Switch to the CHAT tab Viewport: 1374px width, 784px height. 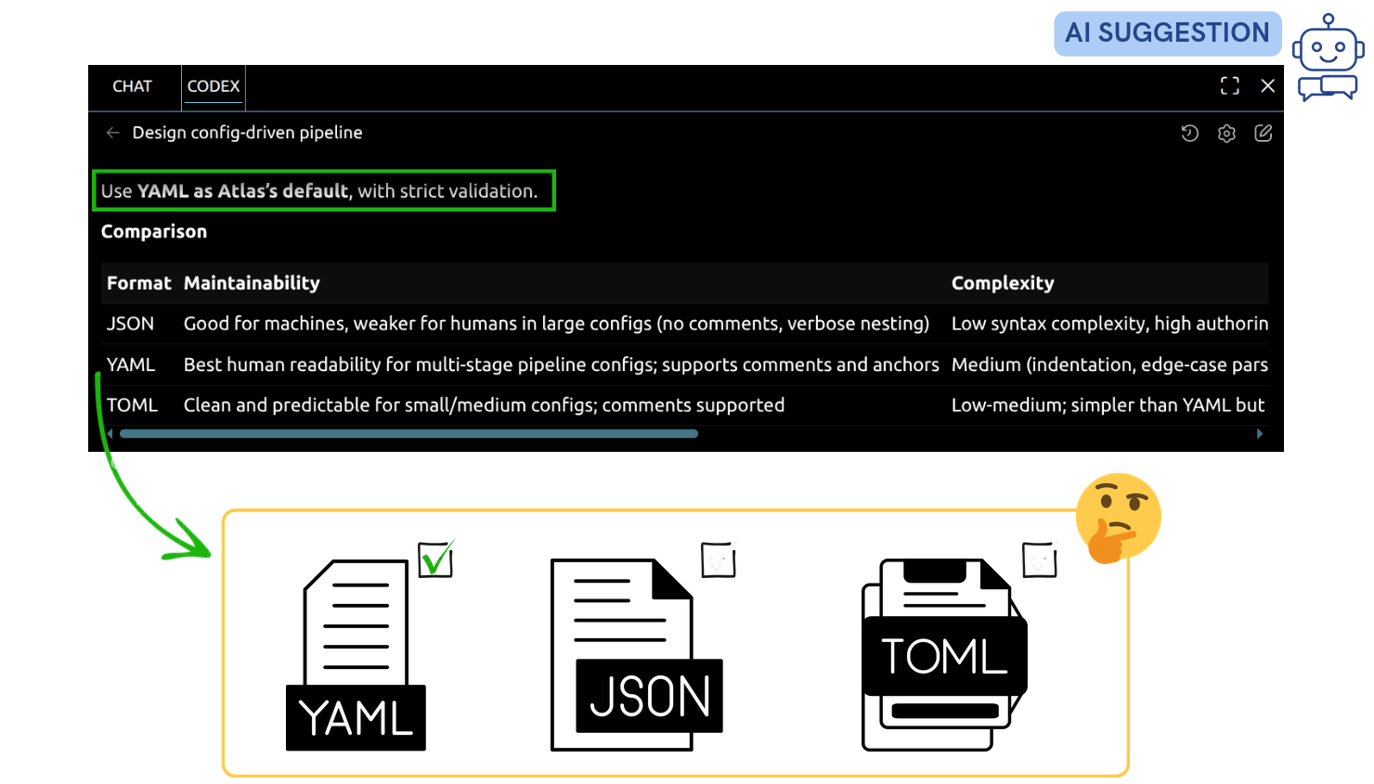133,85
